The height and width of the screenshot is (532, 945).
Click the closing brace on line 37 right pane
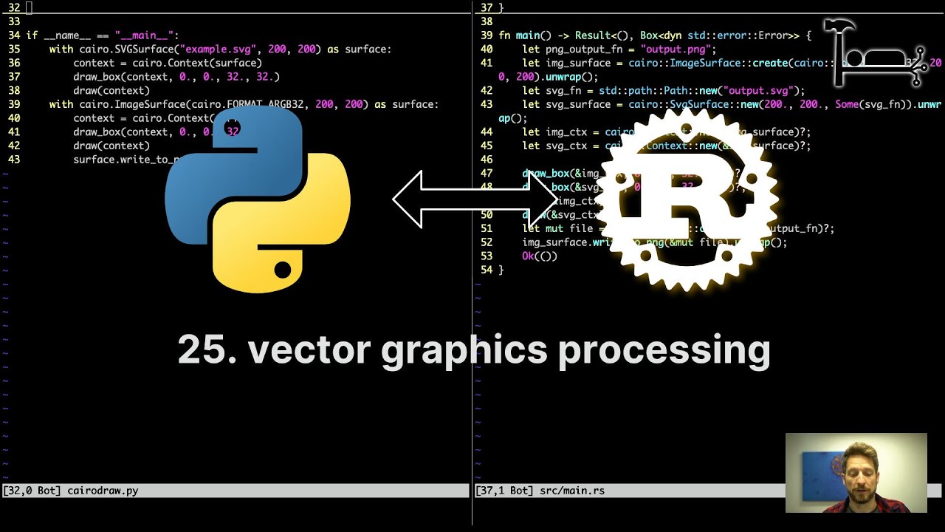pos(501,7)
